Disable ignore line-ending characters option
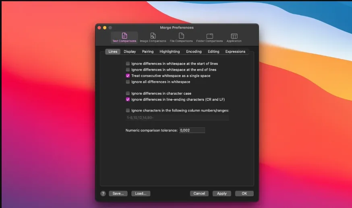This screenshot has height=208, width=352. tap(128, 99)
